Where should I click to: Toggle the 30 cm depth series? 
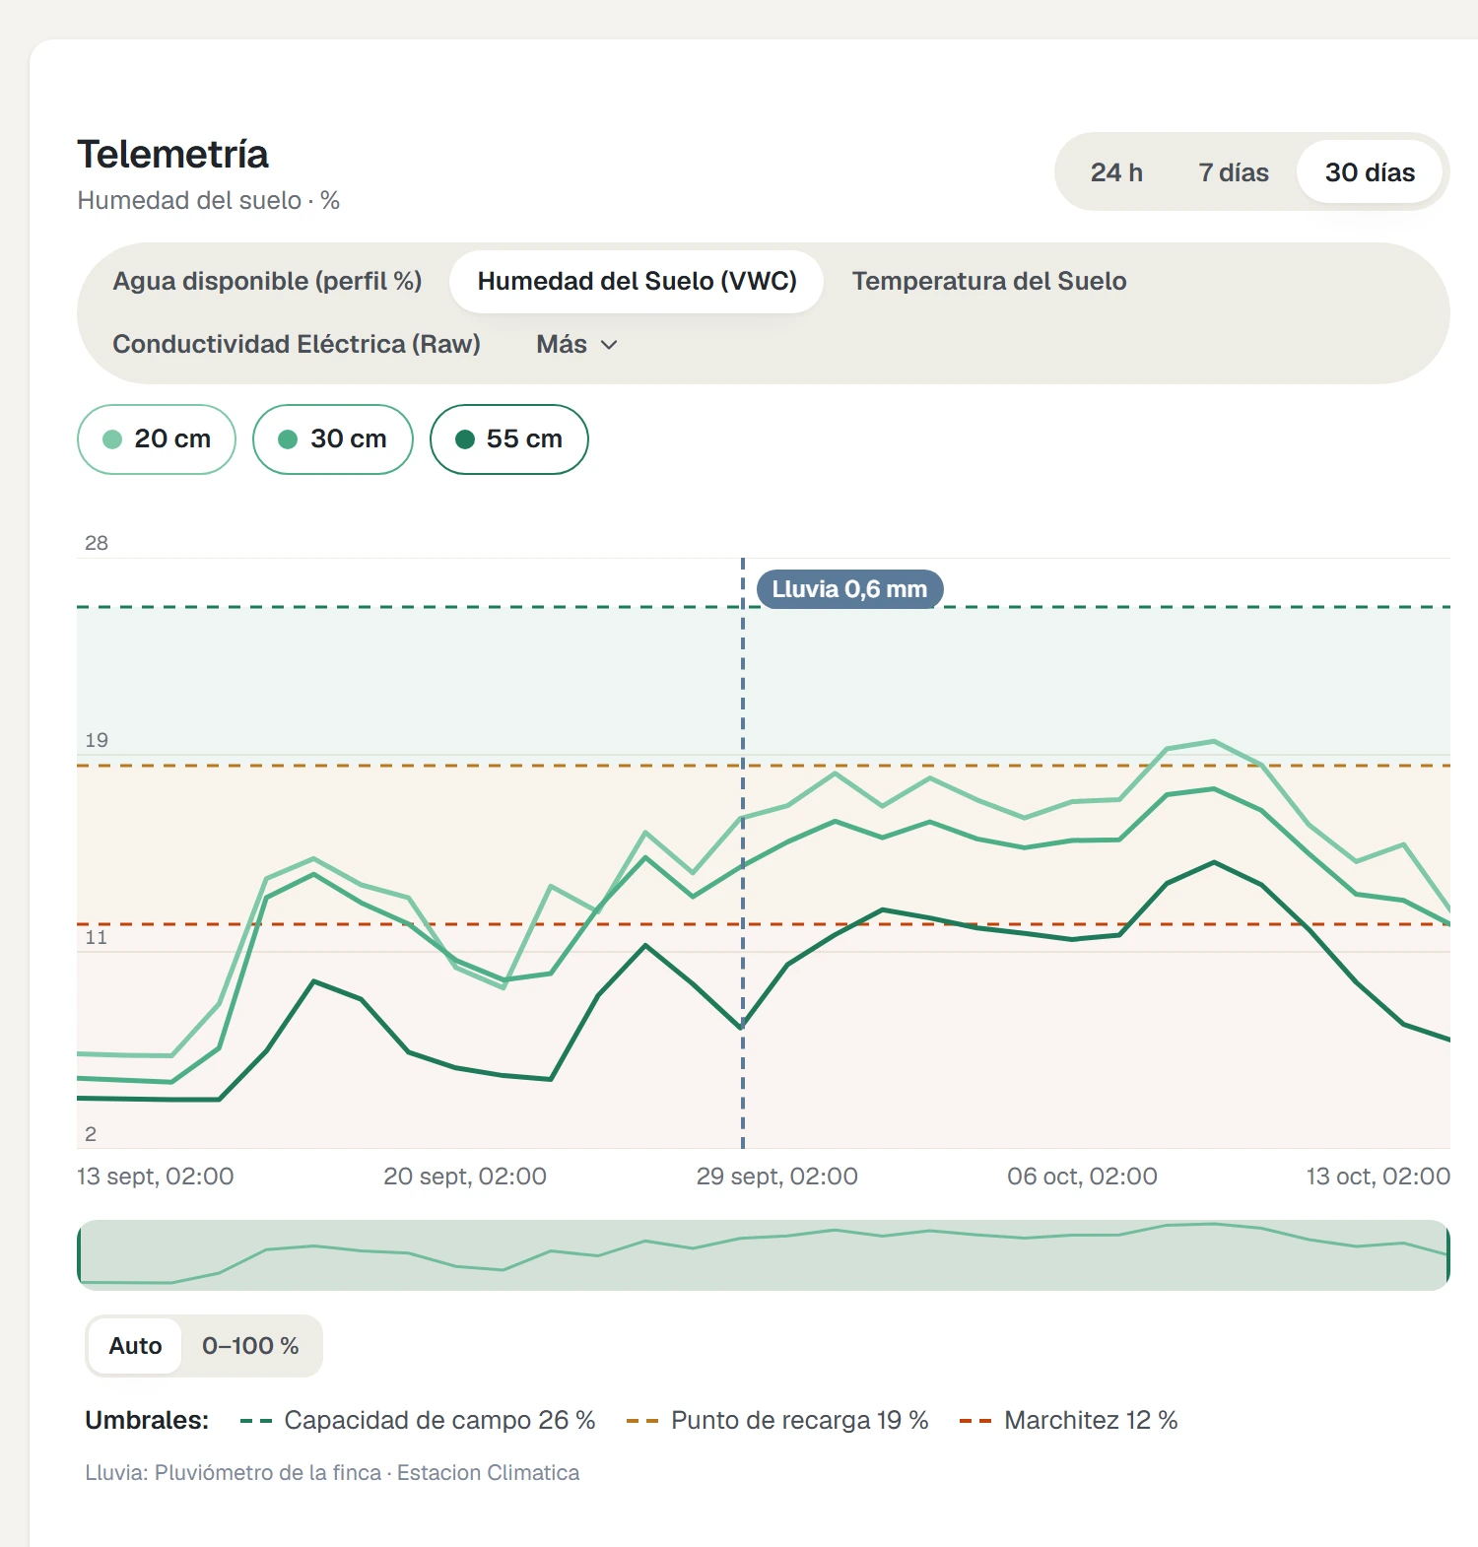pyautogui.click(x=333, y=439)
